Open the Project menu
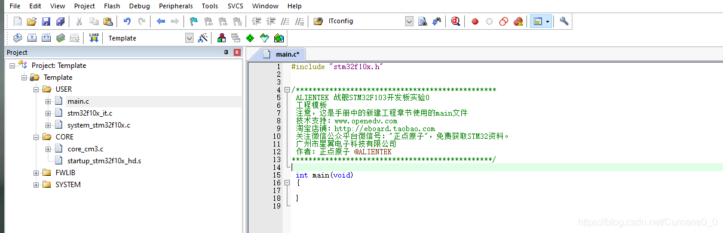This screenshot has width=723, height=233. (85, 6)
